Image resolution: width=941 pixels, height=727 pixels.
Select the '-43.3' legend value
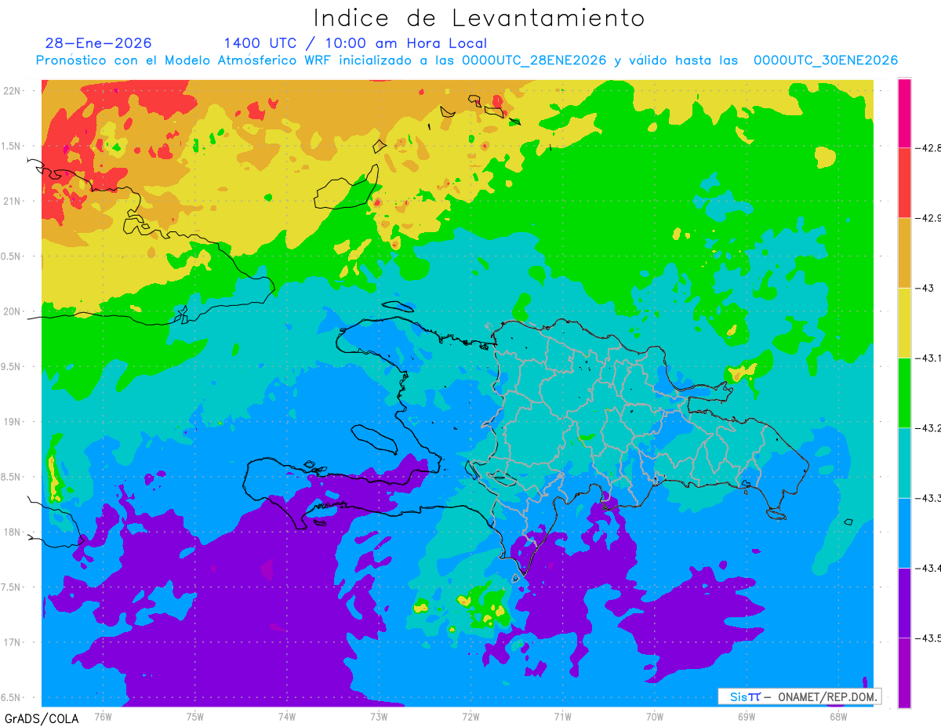pos(928,498)
